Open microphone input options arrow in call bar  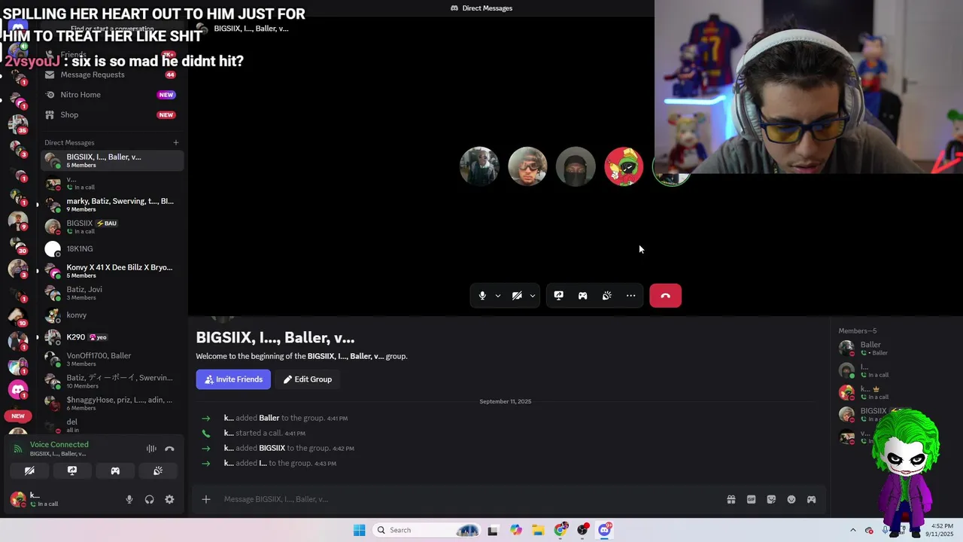pyautogui.click(x=498, y=296)
